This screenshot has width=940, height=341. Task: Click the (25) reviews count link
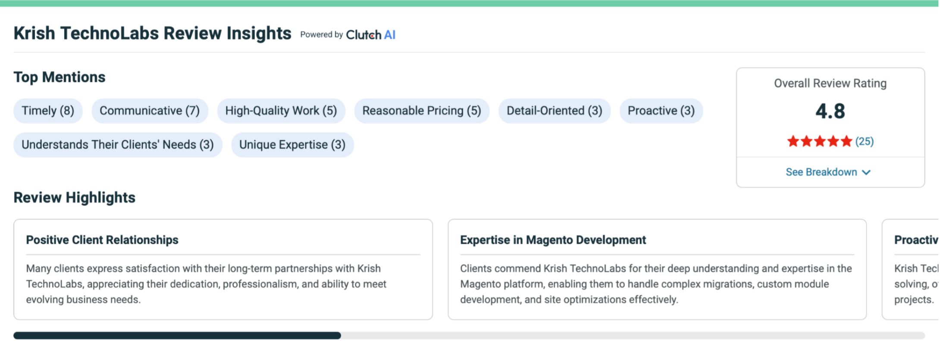coord(864,141)
